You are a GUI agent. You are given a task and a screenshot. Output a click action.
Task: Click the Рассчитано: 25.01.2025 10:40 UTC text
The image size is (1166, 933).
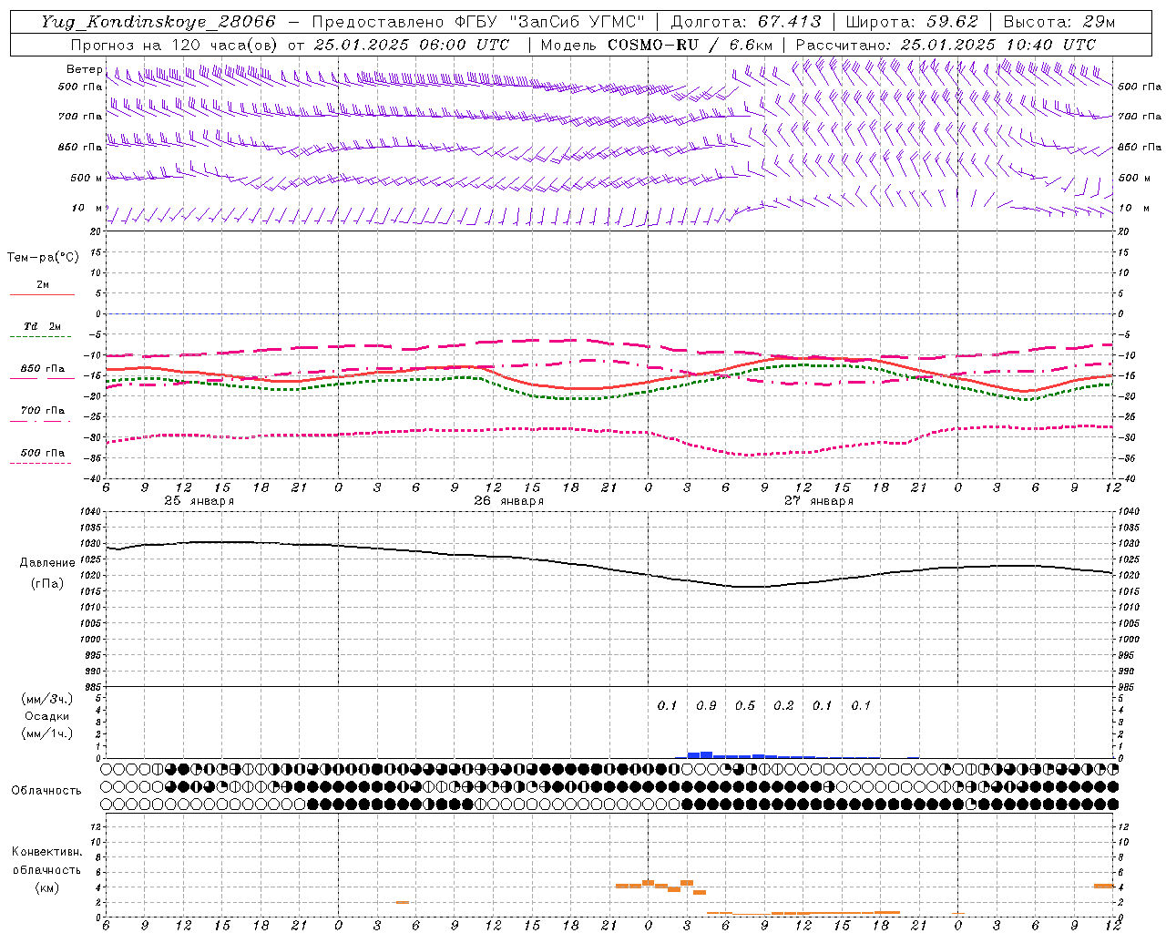point(946,45)
